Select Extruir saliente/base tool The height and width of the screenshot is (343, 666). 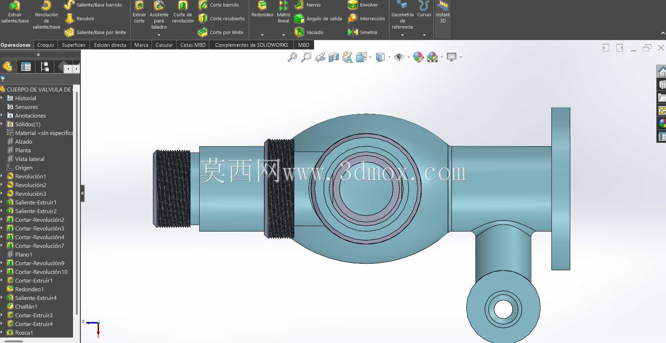point(15,12)
